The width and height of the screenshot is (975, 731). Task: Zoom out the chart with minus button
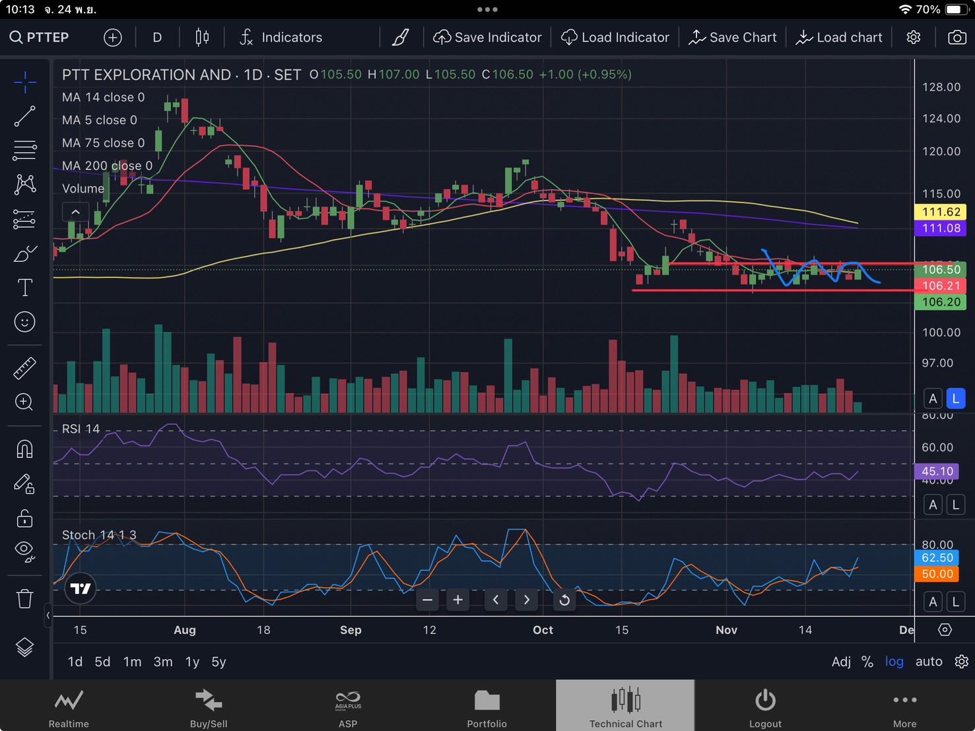[427, 600]
